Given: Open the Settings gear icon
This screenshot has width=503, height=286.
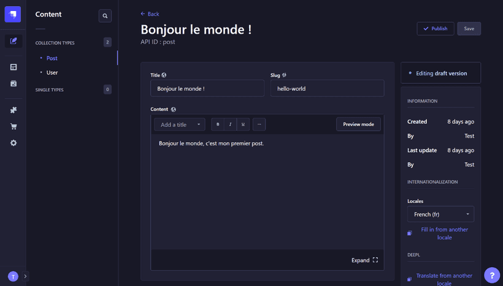Looking at the screenshot, I should click(x=13, y=143).
